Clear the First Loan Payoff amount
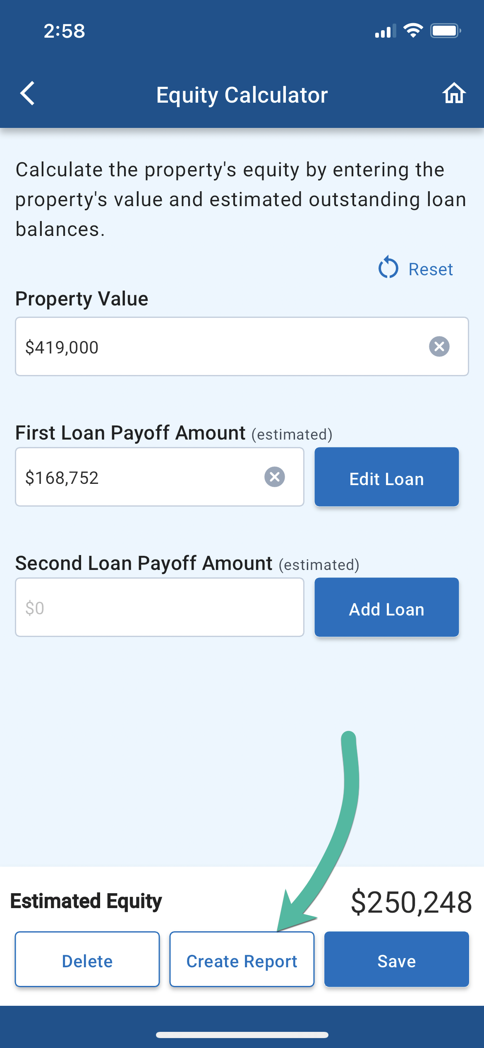 pyautogui.click(x=274, y=477)
